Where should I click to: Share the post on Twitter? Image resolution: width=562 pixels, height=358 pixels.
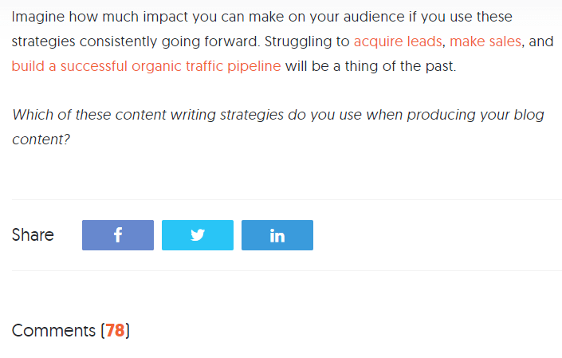(198, 235)
